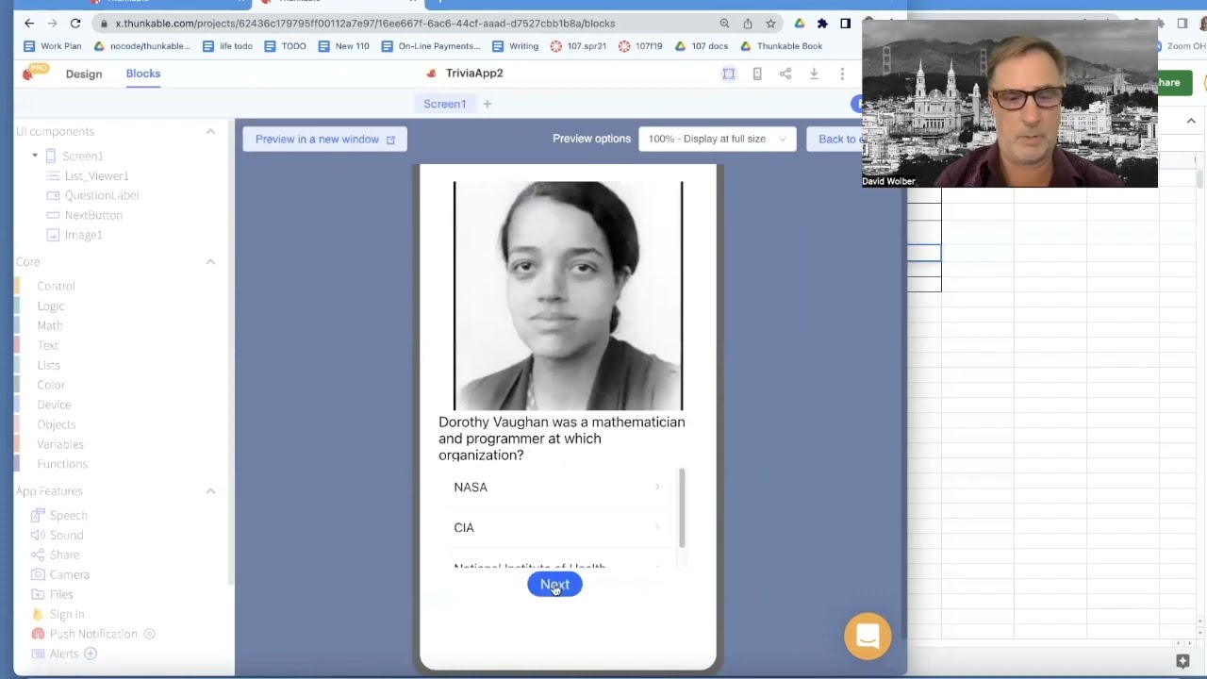Click the share page icon in address bar
Image resolution: width=1207 pixels, height=679 pixels.
(748, 24)
